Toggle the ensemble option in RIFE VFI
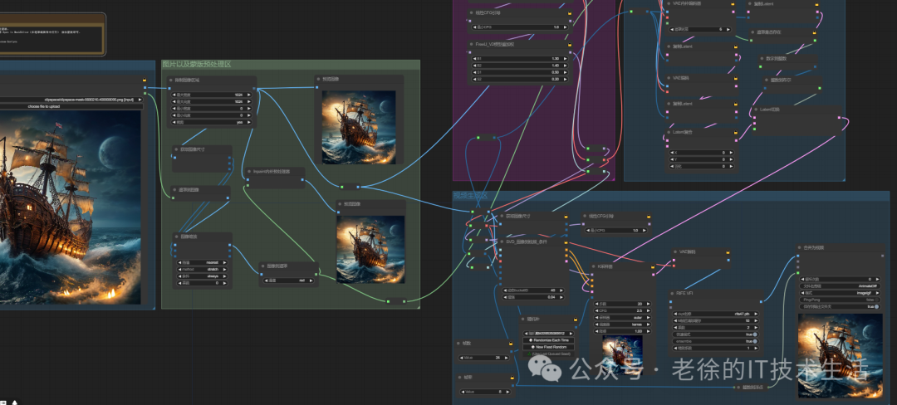The width and height of the screenshot is (897, 405). (716, 341)
